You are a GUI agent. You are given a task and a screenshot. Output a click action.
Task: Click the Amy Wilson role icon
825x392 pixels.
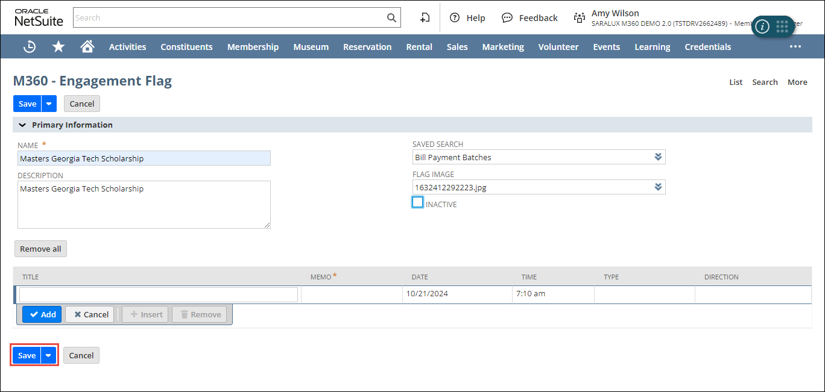(x=580, y=18)
